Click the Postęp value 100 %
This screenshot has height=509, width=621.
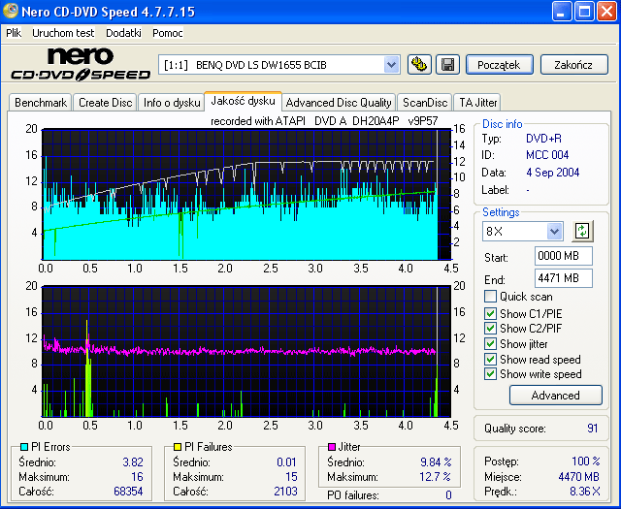585,461
